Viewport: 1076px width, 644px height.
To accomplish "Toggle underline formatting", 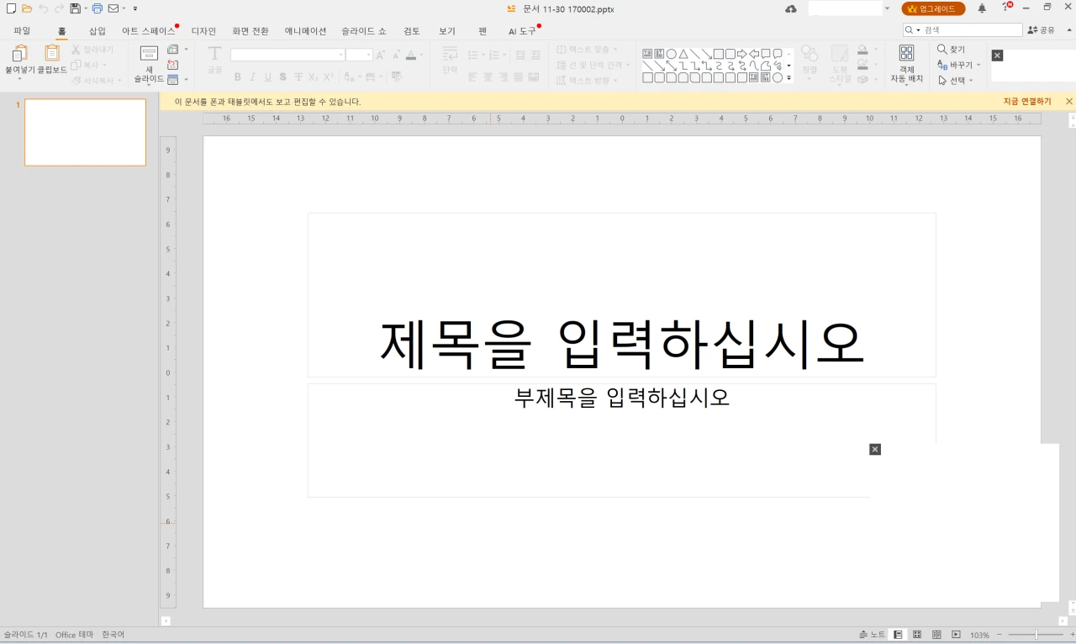I will (266, 77).
